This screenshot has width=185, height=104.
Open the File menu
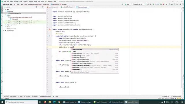click(5, 1)
